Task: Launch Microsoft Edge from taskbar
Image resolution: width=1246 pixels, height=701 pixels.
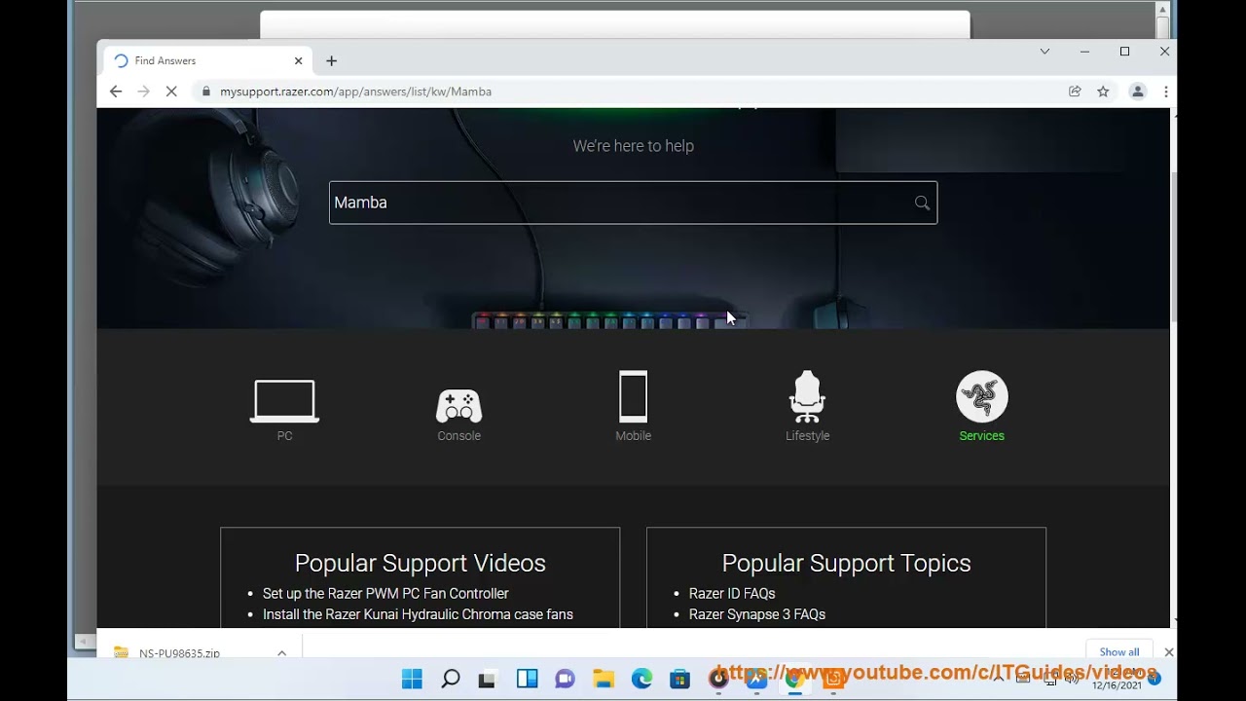Action: point(641,679)
